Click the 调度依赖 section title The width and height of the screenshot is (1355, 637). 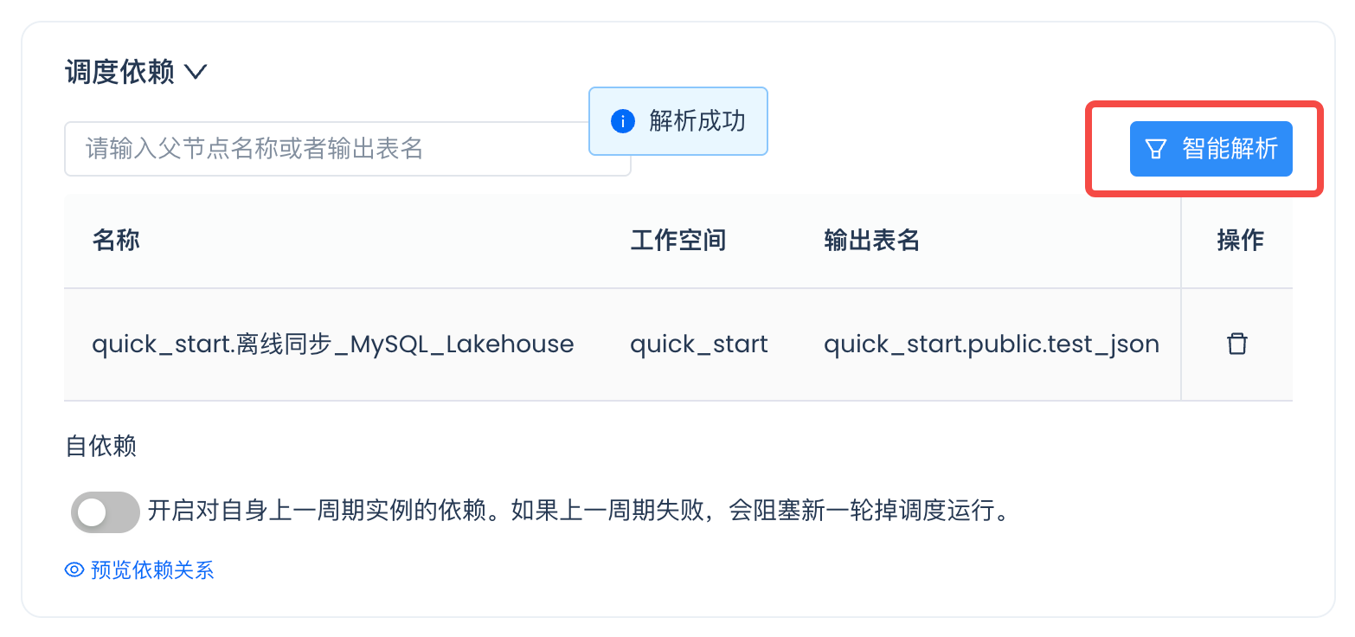[119, 73]
